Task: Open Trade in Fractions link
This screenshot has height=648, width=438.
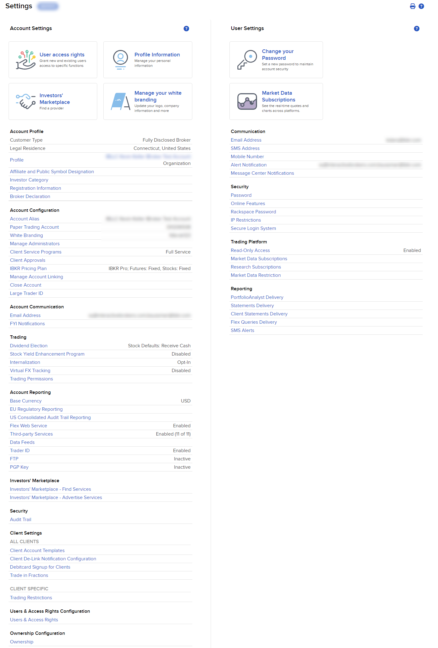Action: [x=29, y=575]
